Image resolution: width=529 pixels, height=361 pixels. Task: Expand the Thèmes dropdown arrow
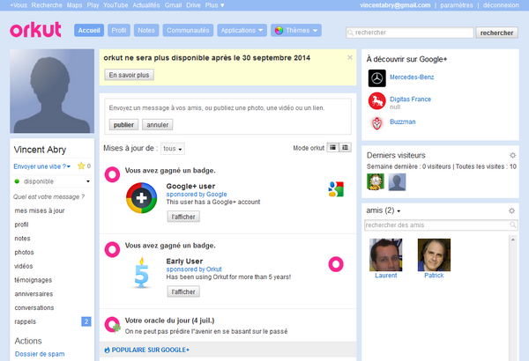(x=315, y=30)
